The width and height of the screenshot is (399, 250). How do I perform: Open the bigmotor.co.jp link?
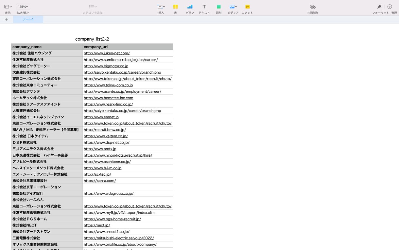pyautogui.click(x=106, y=66)
